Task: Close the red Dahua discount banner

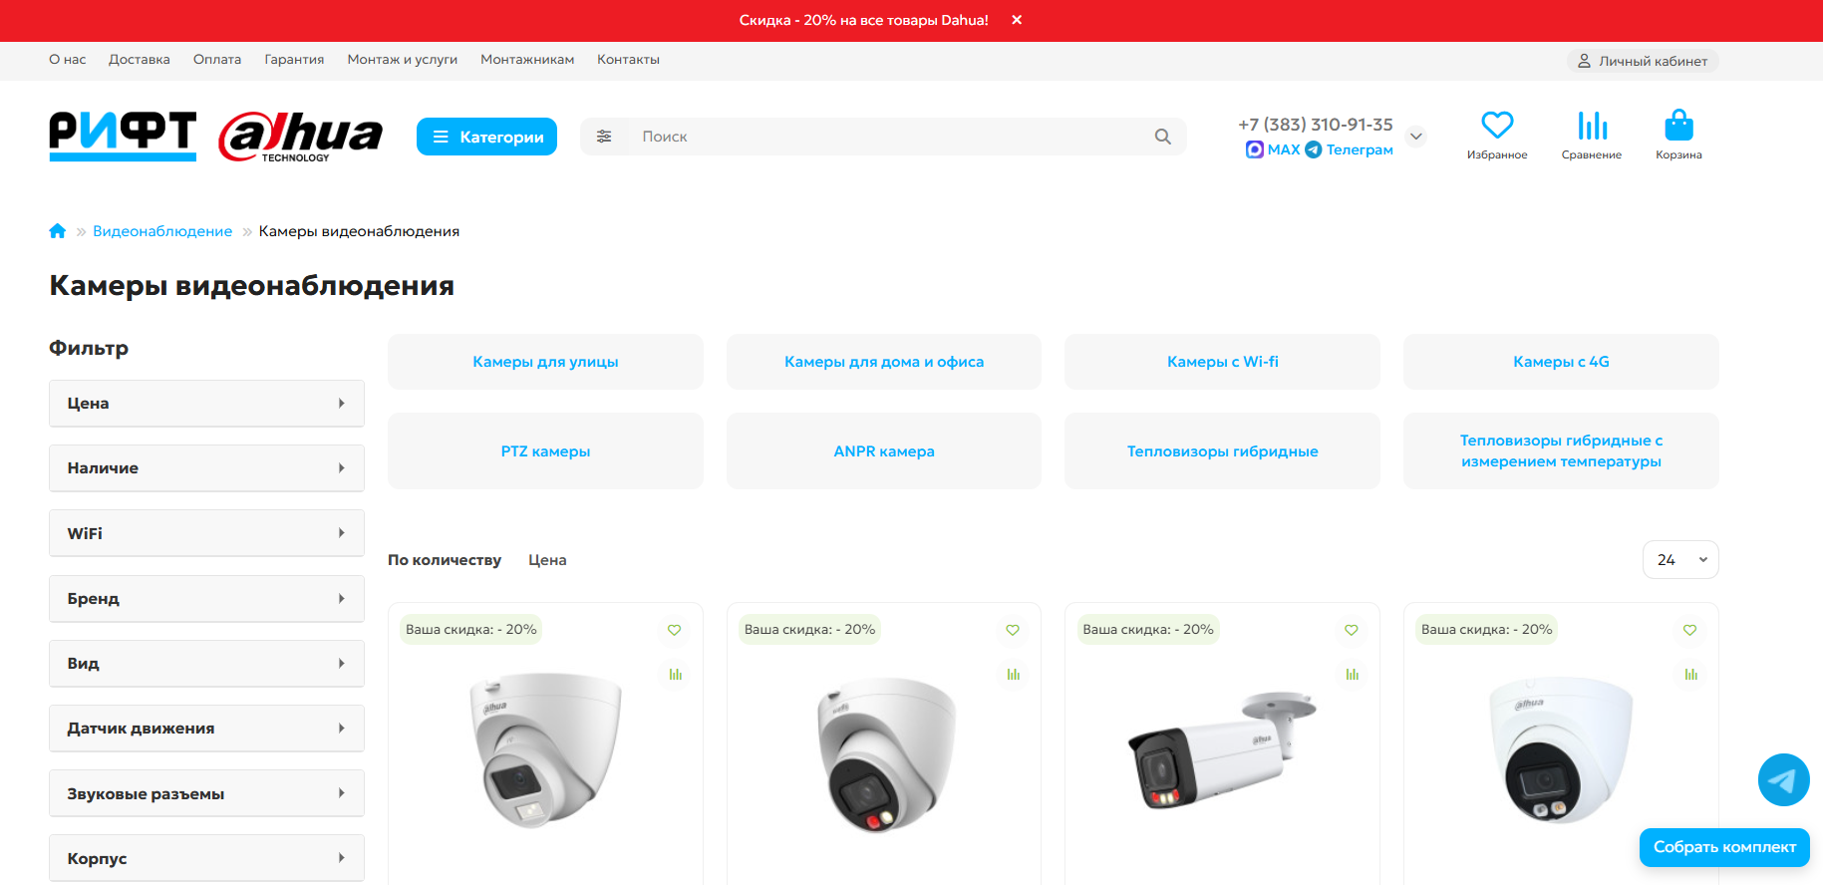Action: pyautogui.click(x=1017, y=20)
